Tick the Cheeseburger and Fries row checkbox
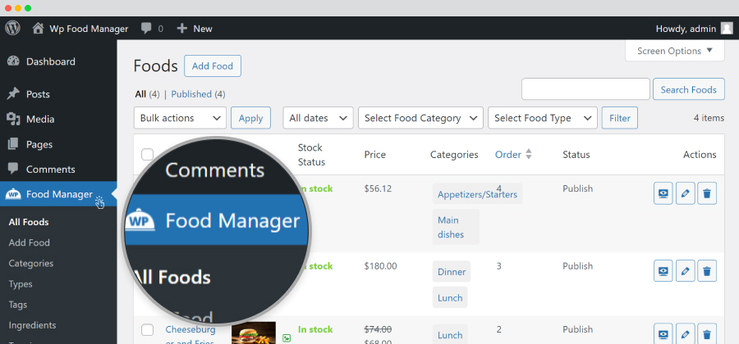739x344 pixels. click(148, 330)
